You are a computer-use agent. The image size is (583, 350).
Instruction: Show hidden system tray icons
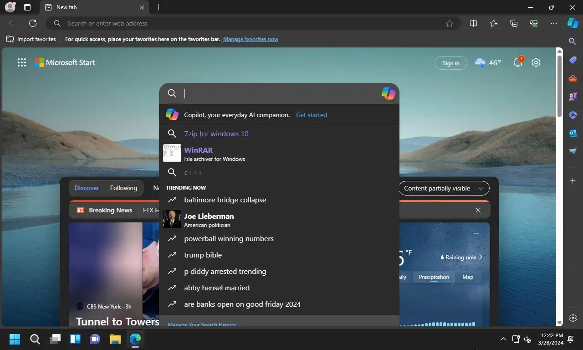503,339
